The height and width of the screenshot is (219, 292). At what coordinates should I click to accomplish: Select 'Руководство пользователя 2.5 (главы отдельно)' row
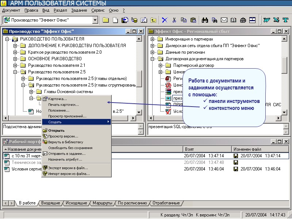tap(81, 78)
